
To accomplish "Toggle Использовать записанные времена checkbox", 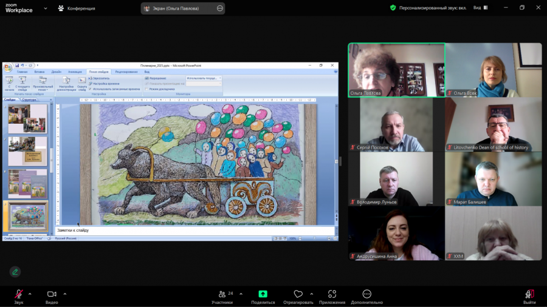I will click(x=90, y=89).
